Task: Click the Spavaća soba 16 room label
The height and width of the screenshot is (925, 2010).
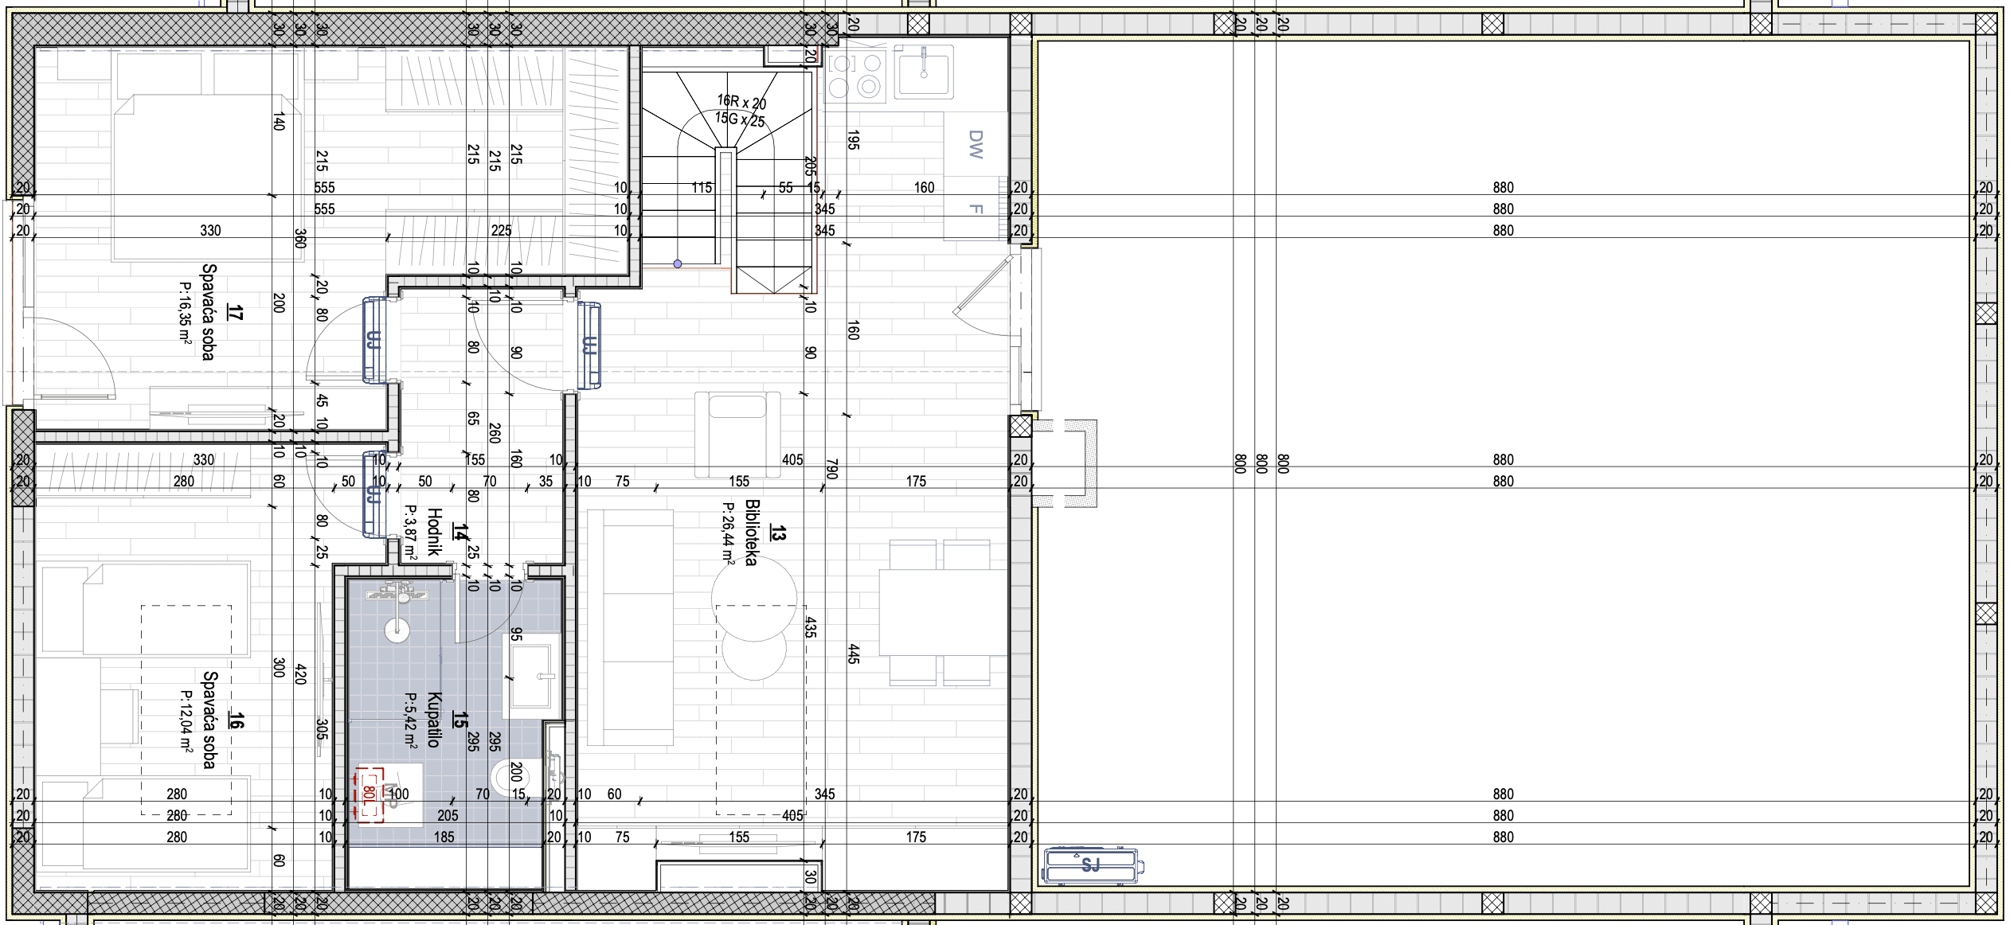Action: [210, 720]
